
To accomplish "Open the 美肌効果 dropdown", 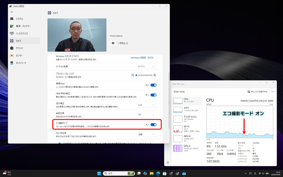I will tap(146, 115).
